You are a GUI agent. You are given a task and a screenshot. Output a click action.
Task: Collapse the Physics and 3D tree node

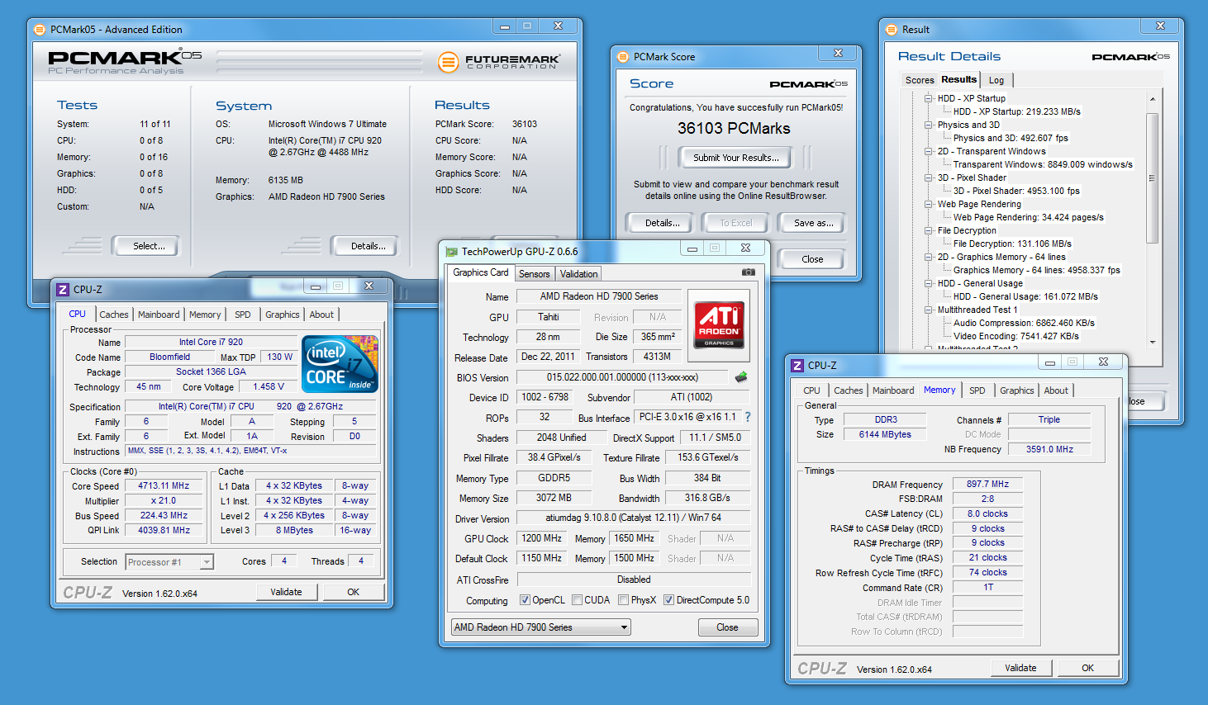[928, 125]
